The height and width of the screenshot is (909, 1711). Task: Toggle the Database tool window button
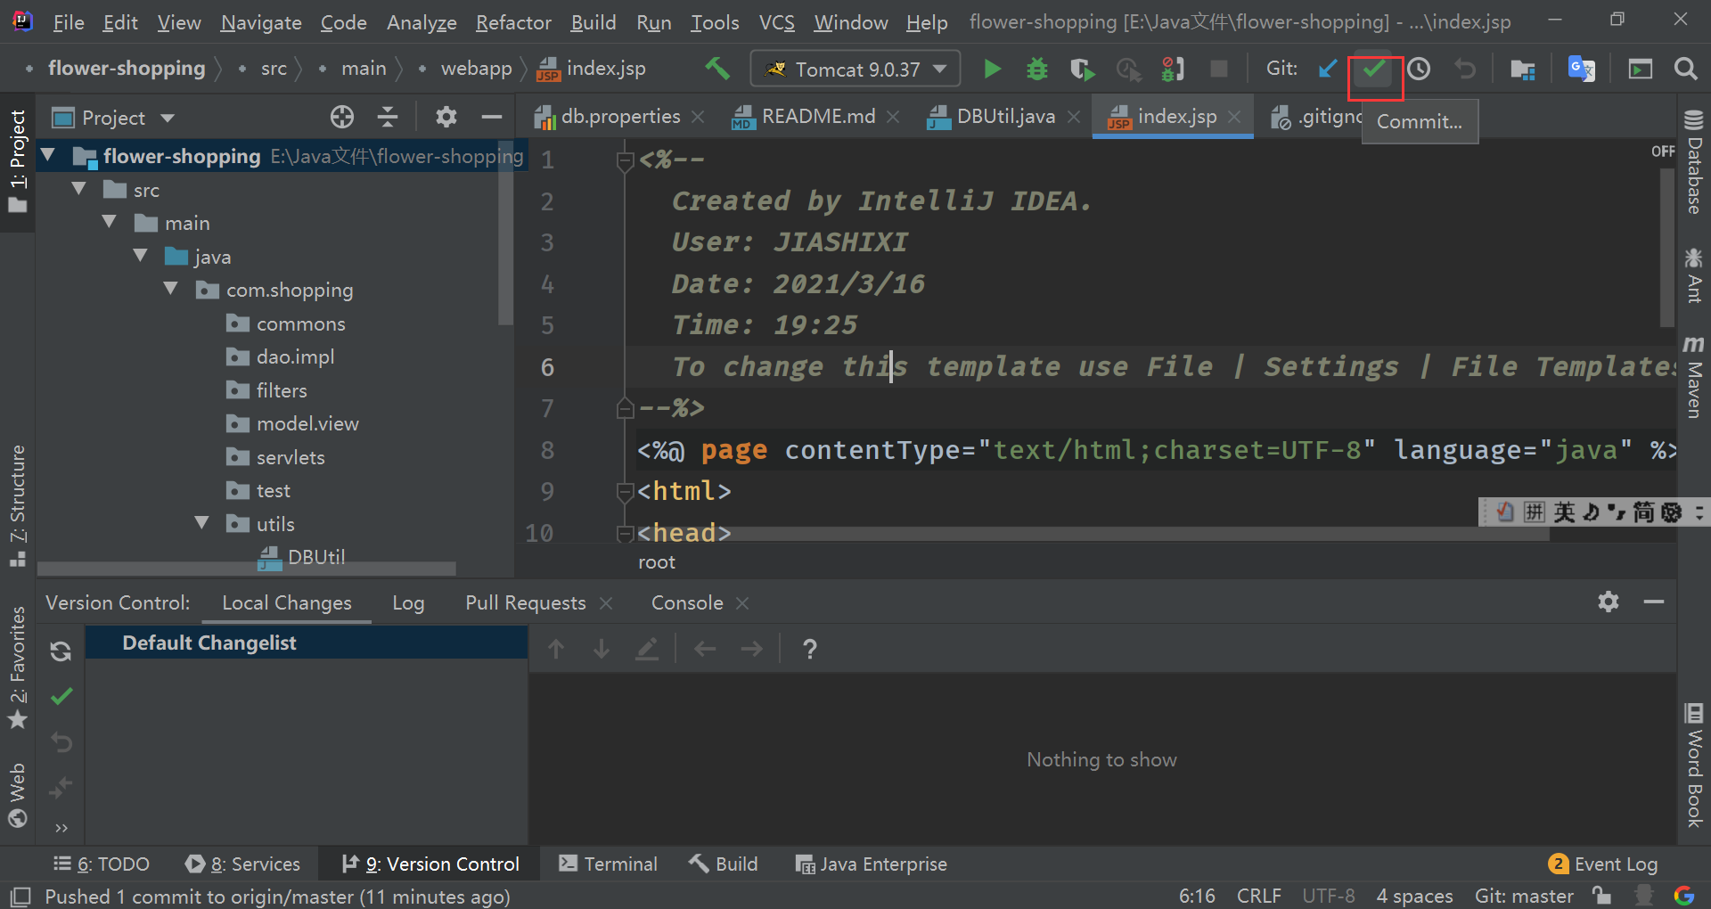(1694, 161)
